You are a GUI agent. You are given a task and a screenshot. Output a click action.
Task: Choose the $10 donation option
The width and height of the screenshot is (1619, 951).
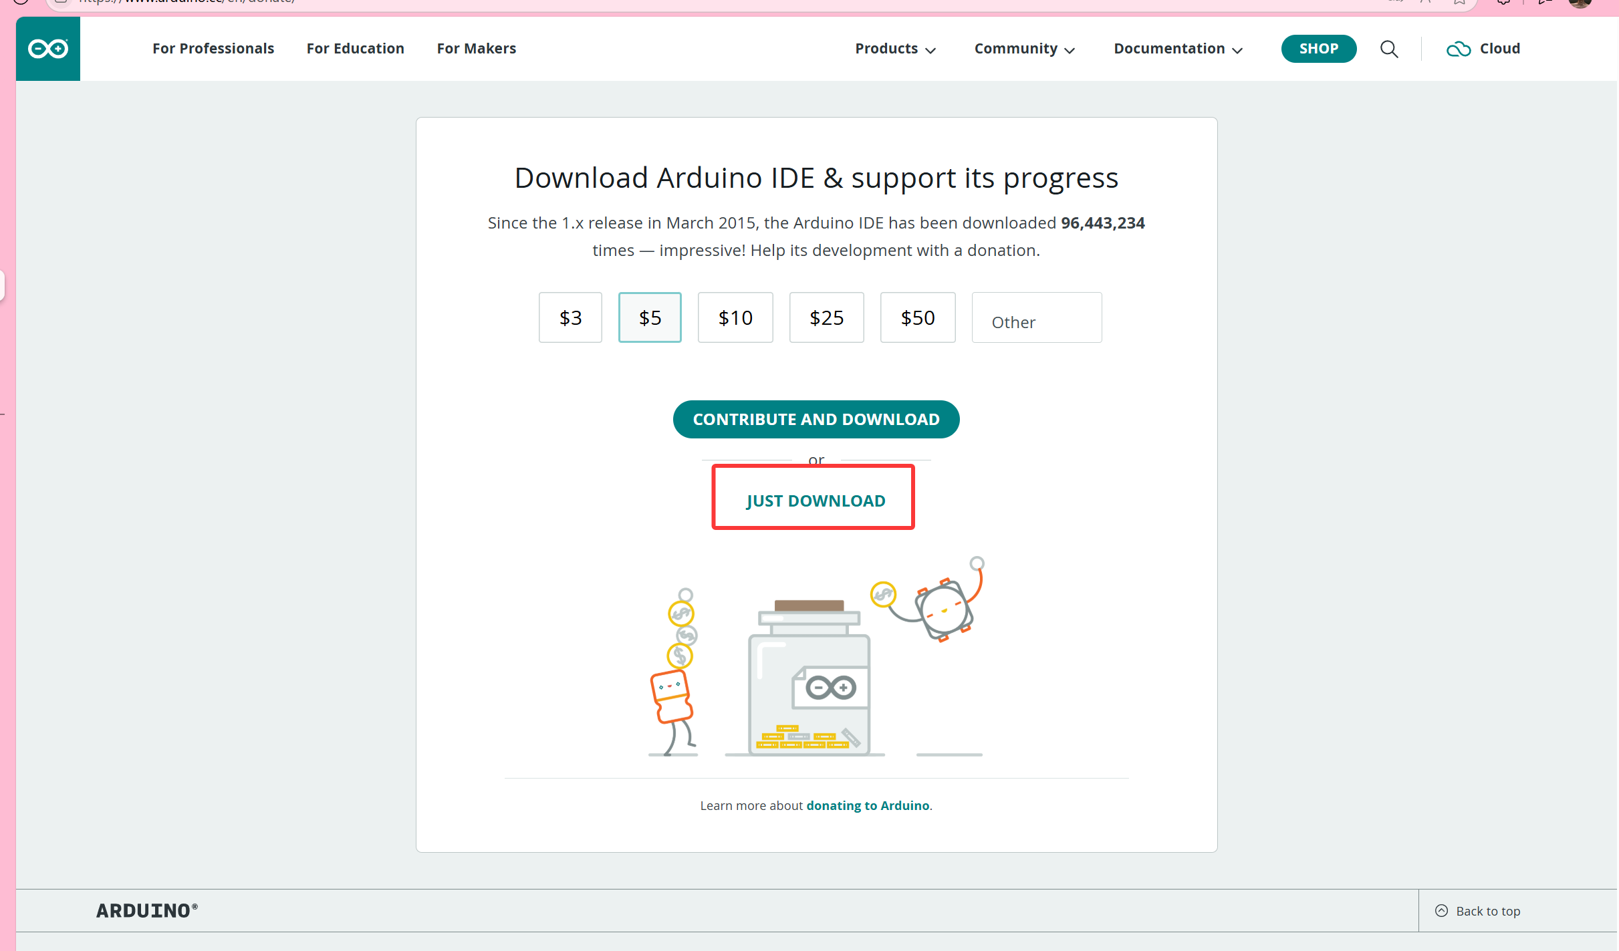(x=735, y=317)
